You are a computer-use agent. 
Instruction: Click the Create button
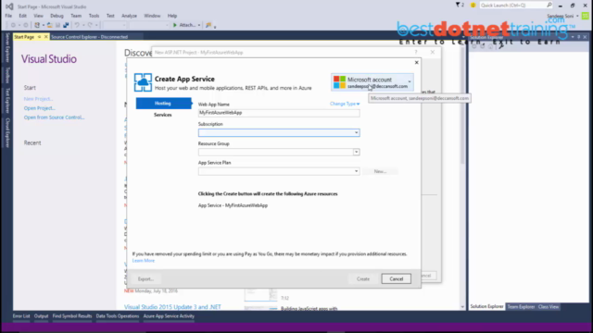pyautogui.click(x=363, y=279)
